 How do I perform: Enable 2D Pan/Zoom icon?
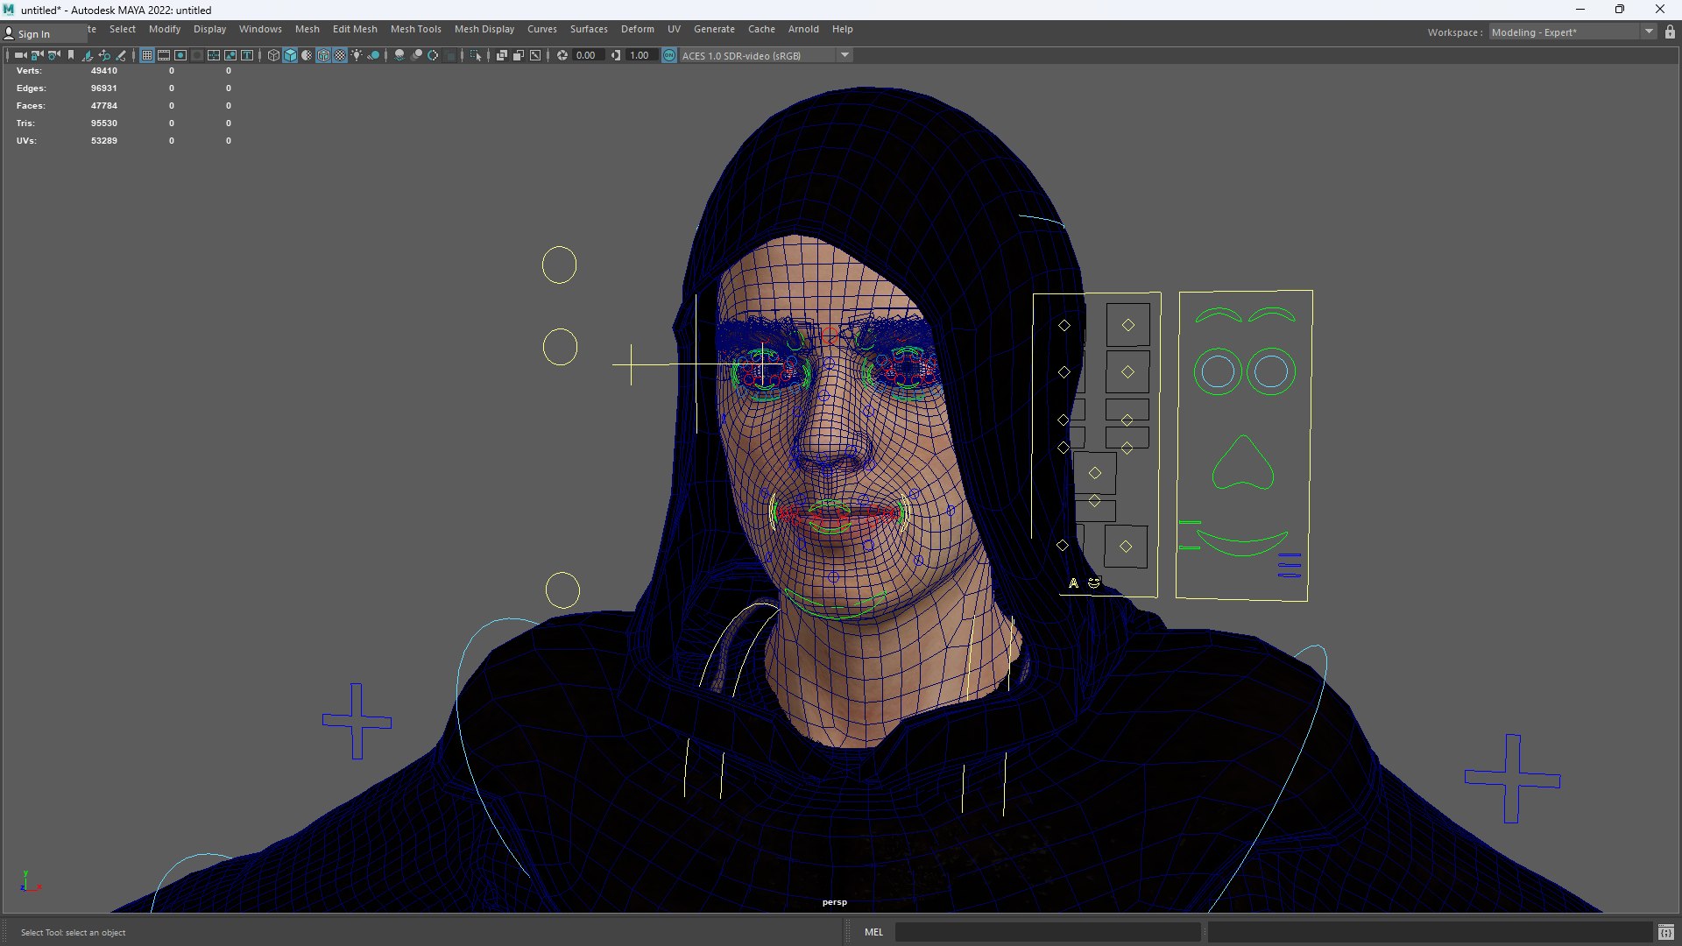(104, 55)
